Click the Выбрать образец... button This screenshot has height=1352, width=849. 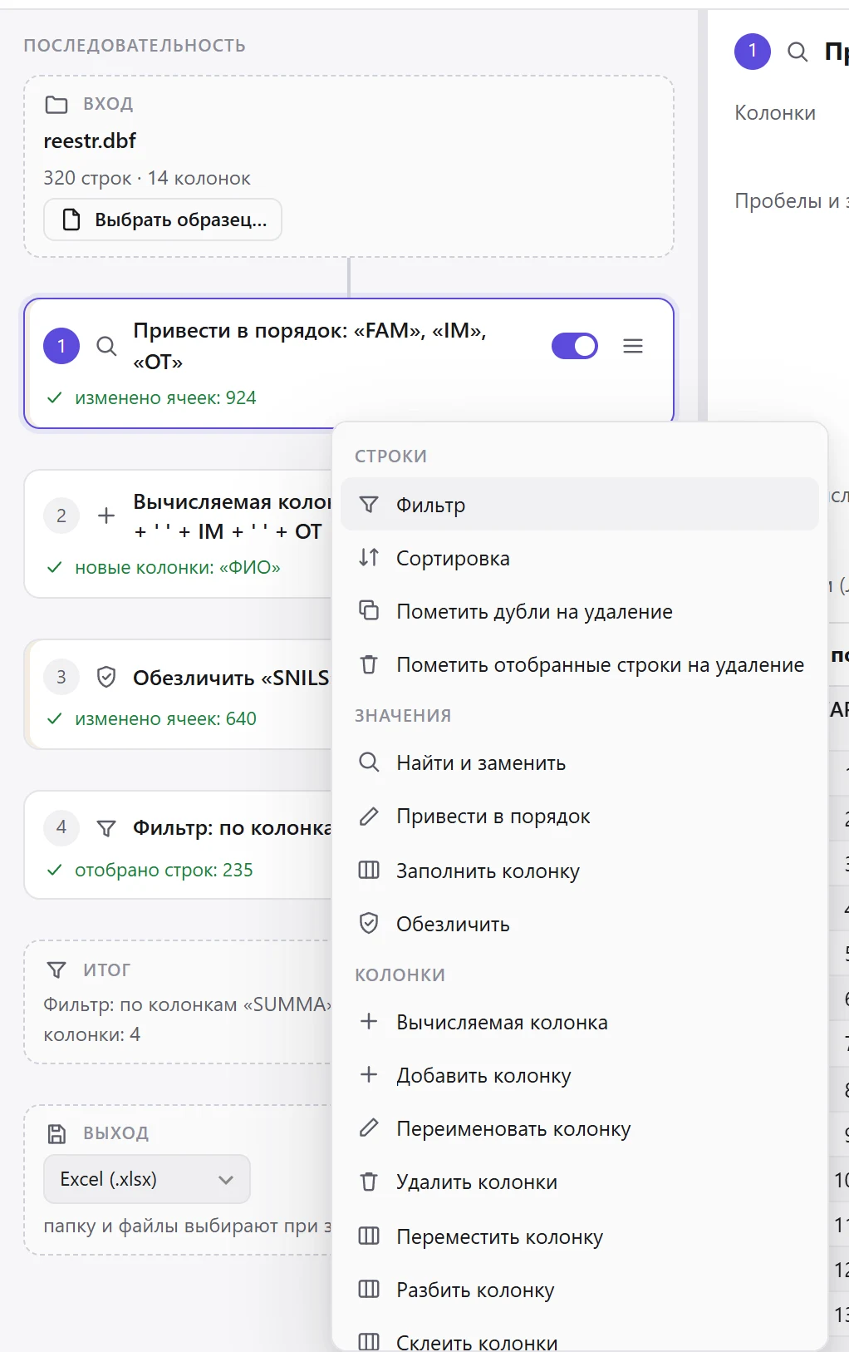[x=163, y=220]
